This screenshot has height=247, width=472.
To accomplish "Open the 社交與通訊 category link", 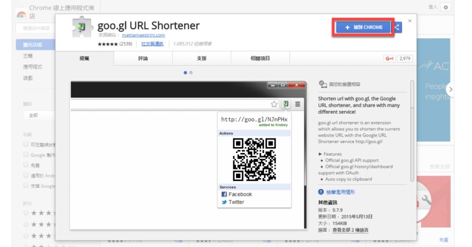I will 152,44.
